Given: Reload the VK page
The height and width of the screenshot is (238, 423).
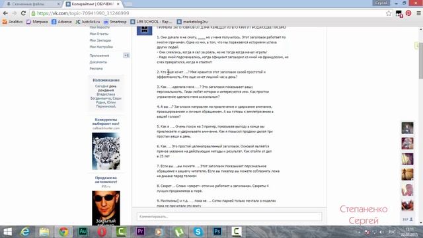Looking at the screenshot, I should [24, 13].
